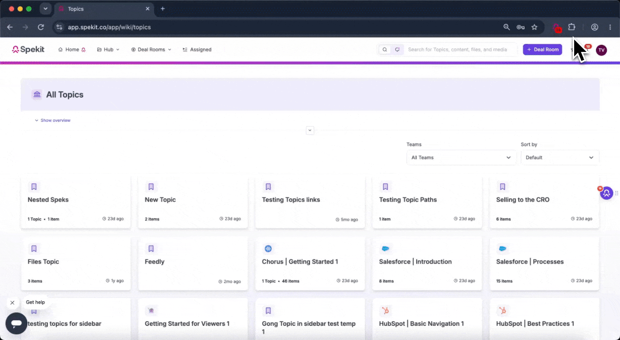Click the Spekit logo

pyautogui.click(x=28, y=50)
